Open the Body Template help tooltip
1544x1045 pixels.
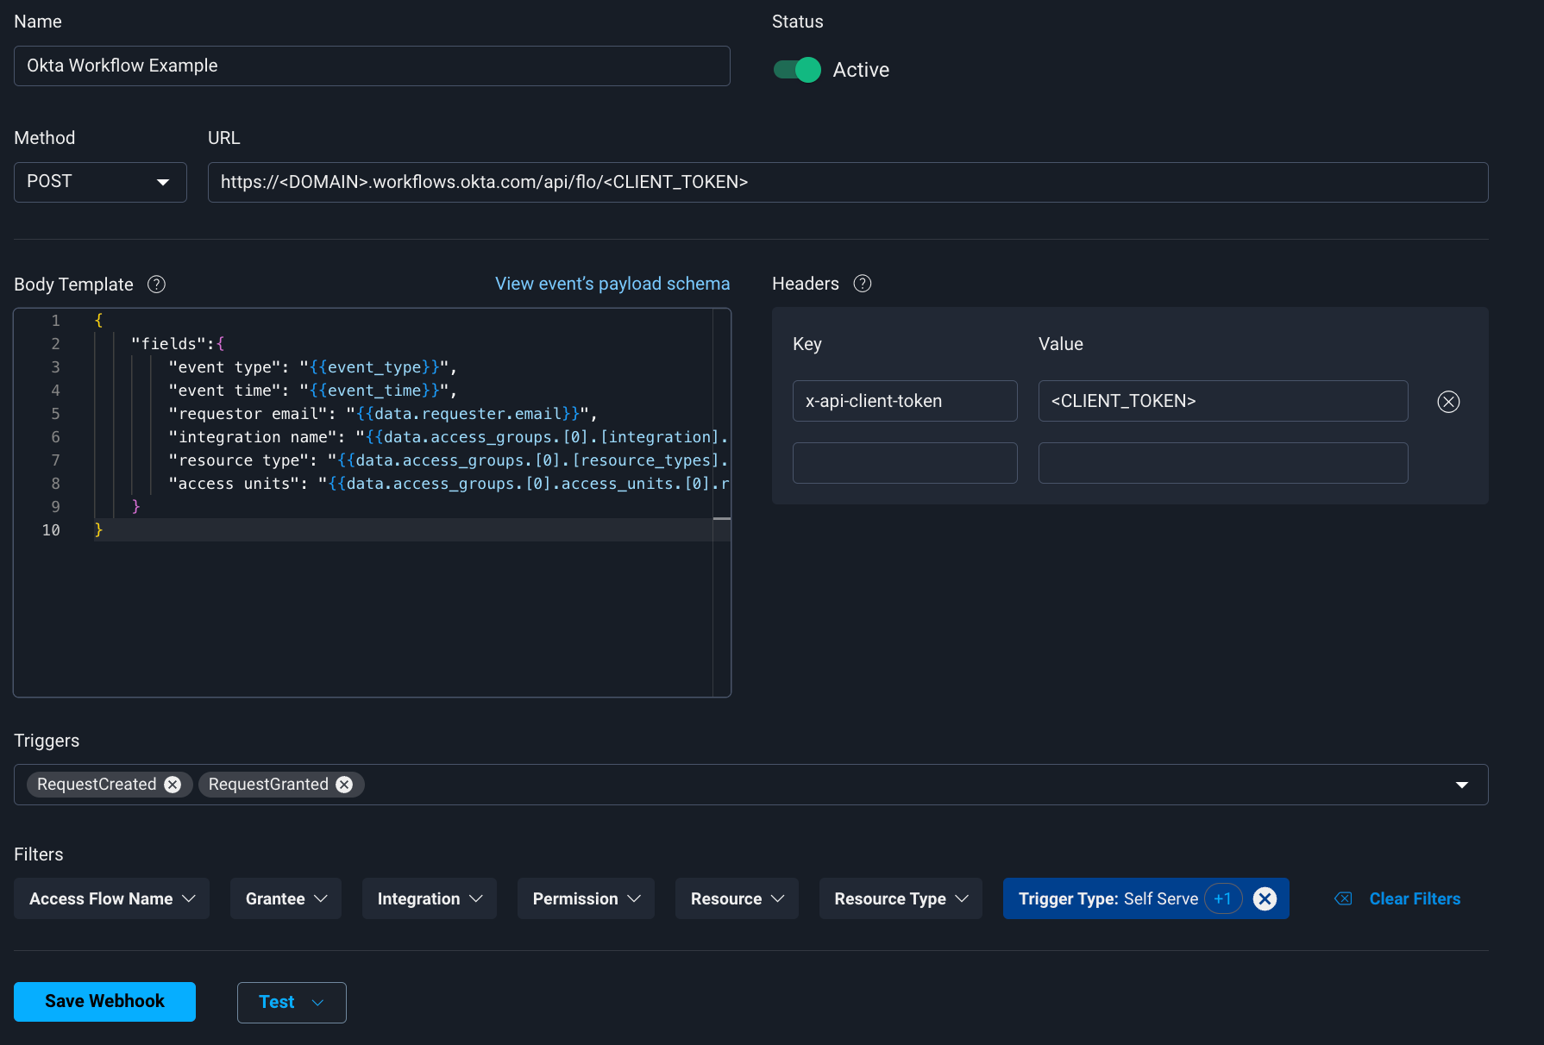click(156, 285)
